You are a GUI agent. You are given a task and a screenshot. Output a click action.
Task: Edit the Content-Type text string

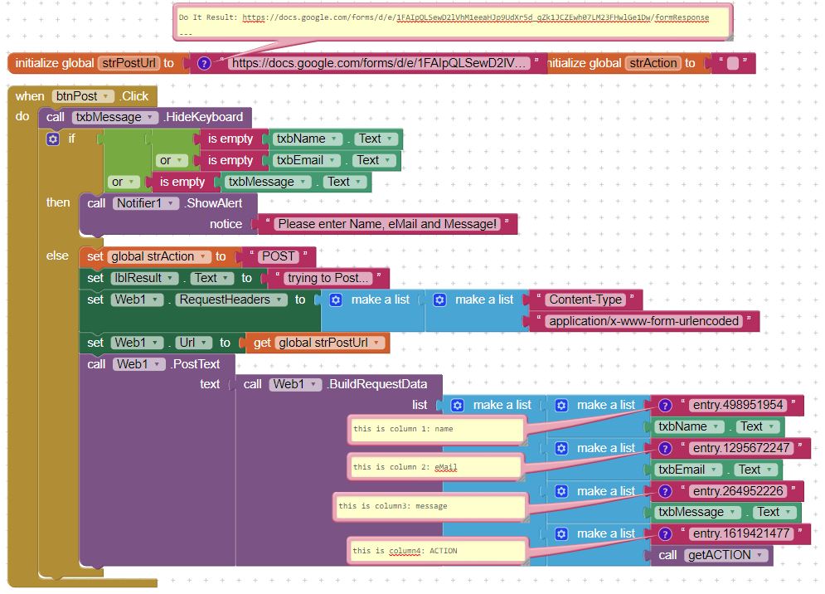(585, 299)
